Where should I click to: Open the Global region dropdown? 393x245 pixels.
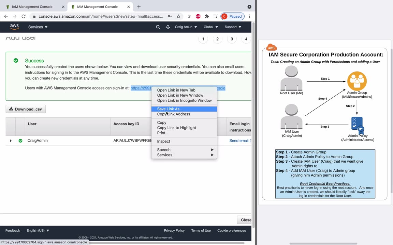point(210,27)
